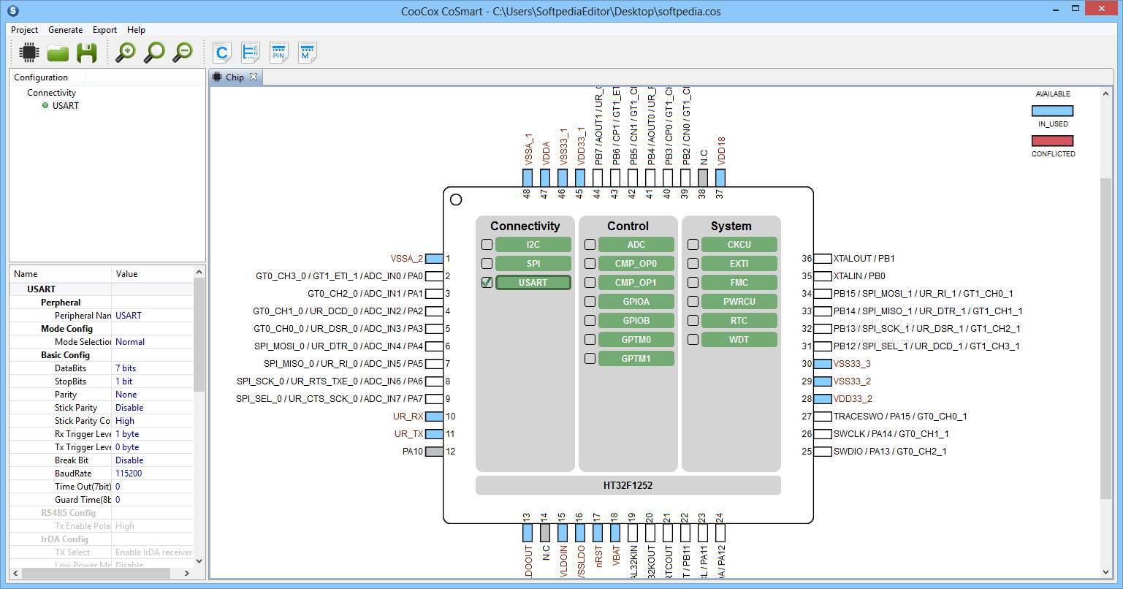Click the pin 2 box for PA0

click(434, 276)
